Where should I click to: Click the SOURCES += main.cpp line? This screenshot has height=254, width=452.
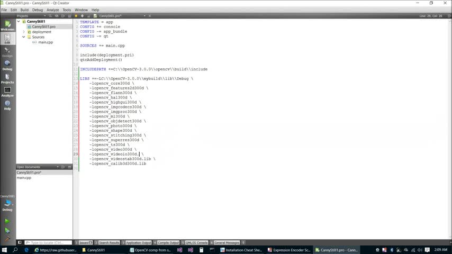102,46
